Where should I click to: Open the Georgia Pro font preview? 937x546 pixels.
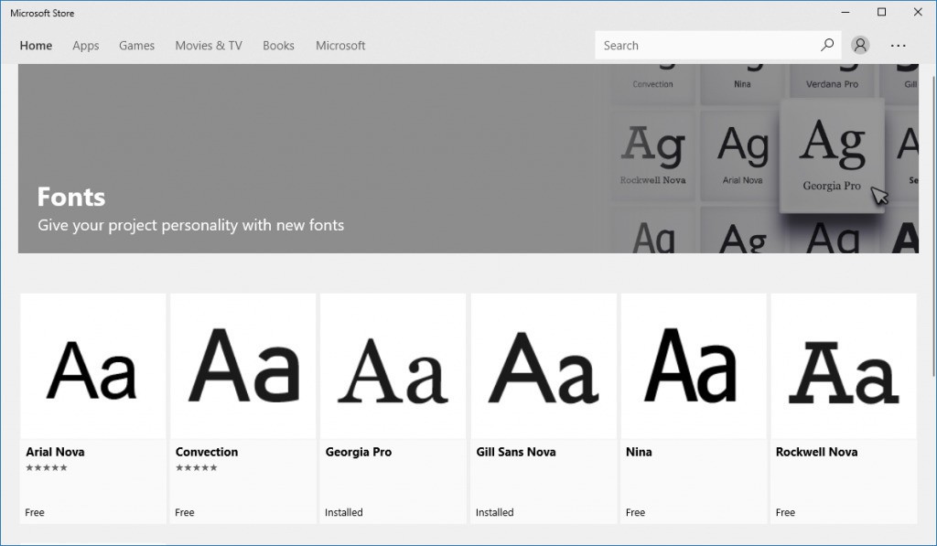pos(393,367)
